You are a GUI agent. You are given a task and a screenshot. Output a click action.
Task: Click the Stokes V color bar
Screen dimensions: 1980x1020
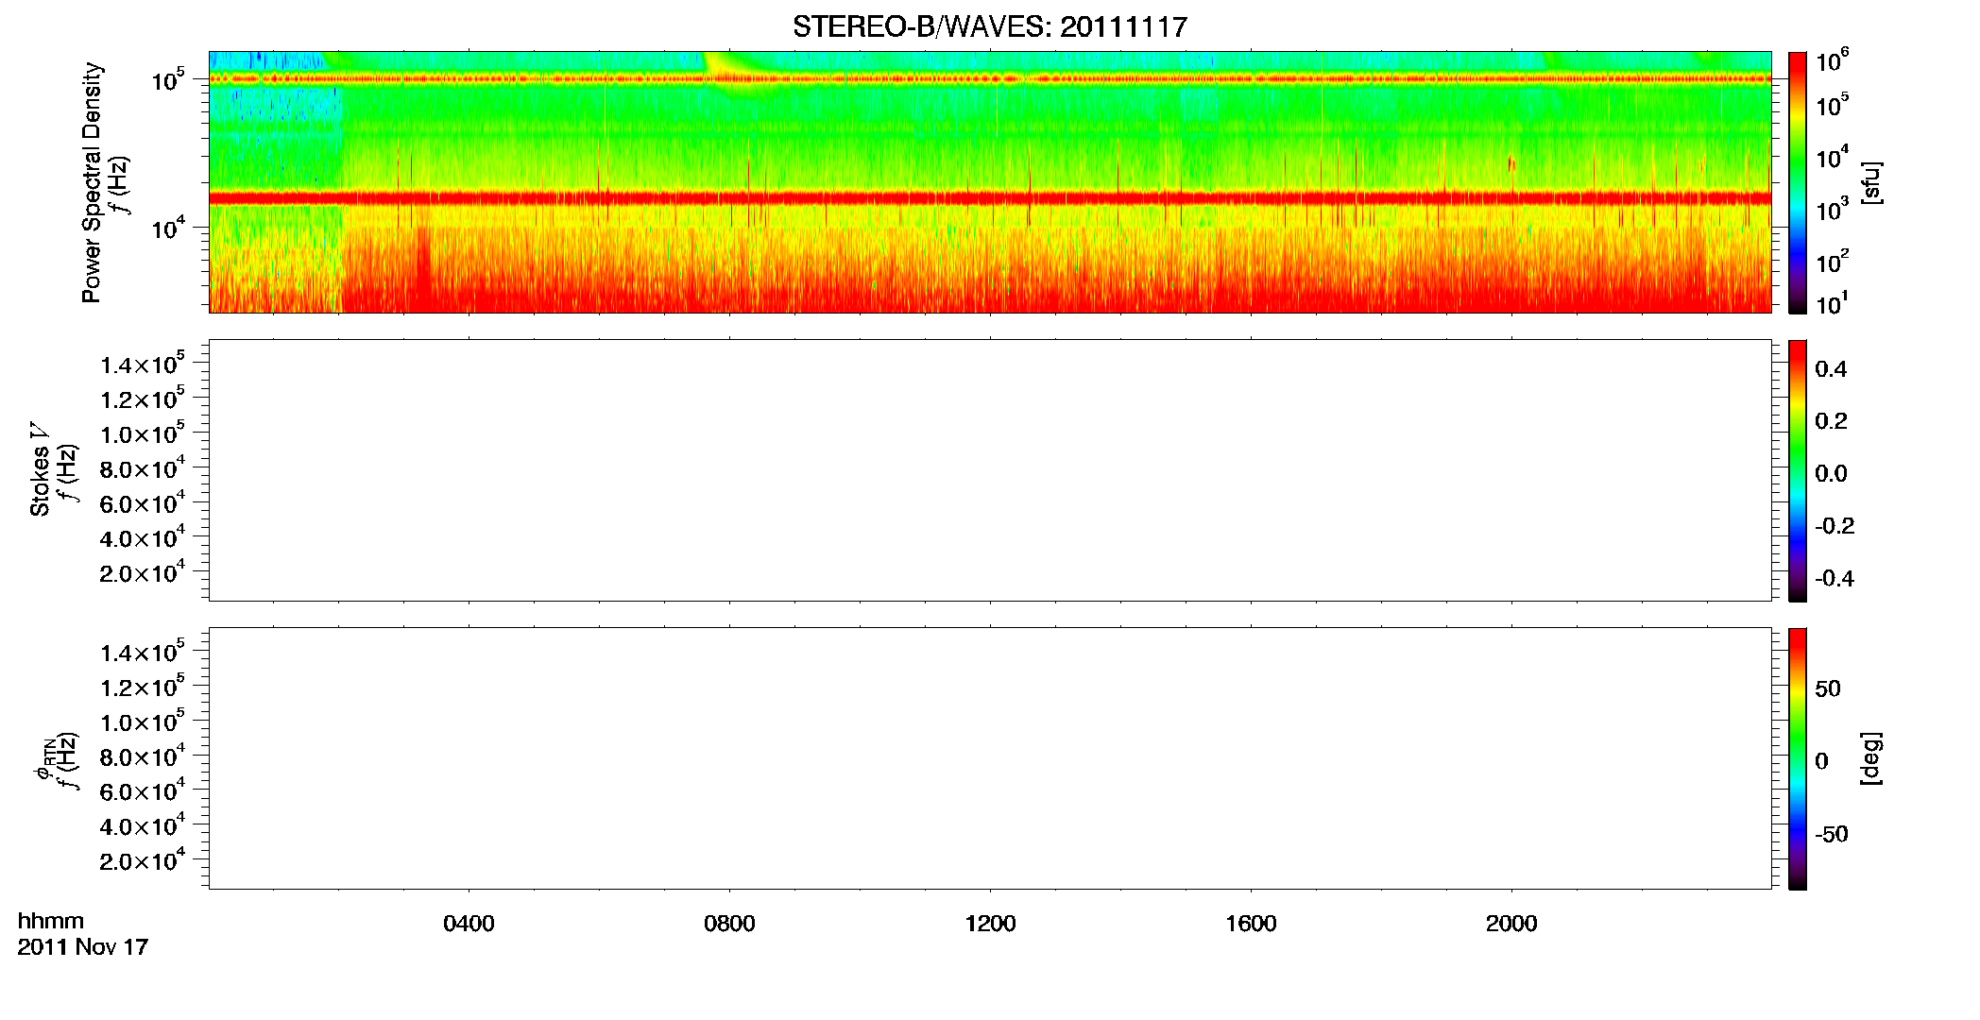1798,470
